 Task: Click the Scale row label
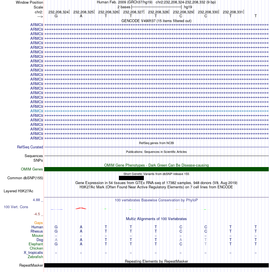[38, 7]
